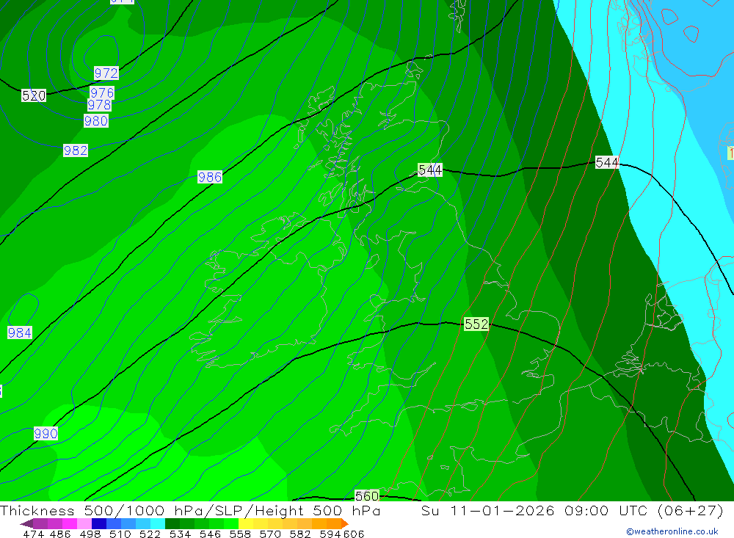Click the 972 isobar label
The height and width of the screenshot is (538, 734).
tap(106, 73)
